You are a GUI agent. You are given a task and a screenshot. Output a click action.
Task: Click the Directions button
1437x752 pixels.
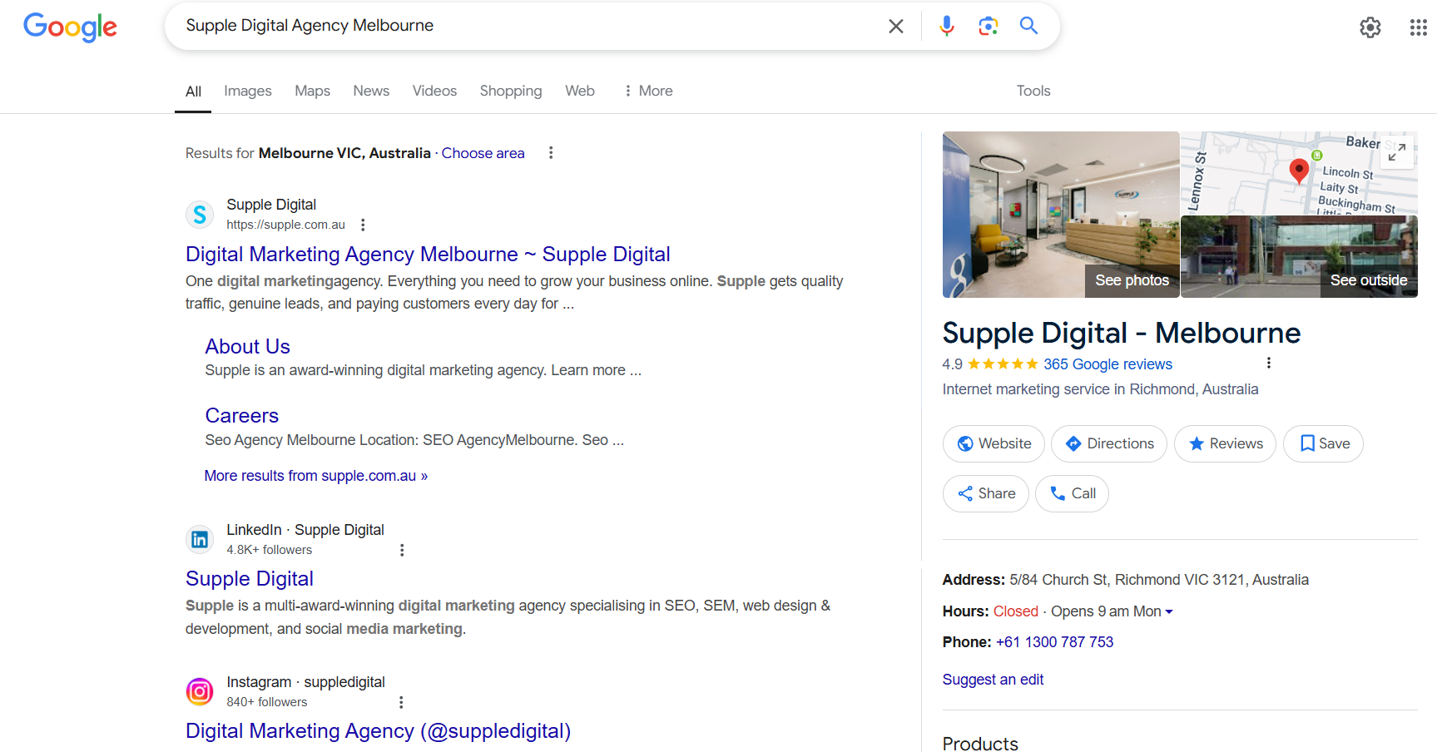(1109, 443)
